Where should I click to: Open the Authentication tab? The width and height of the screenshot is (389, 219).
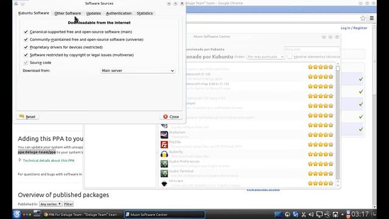point(119,13)
